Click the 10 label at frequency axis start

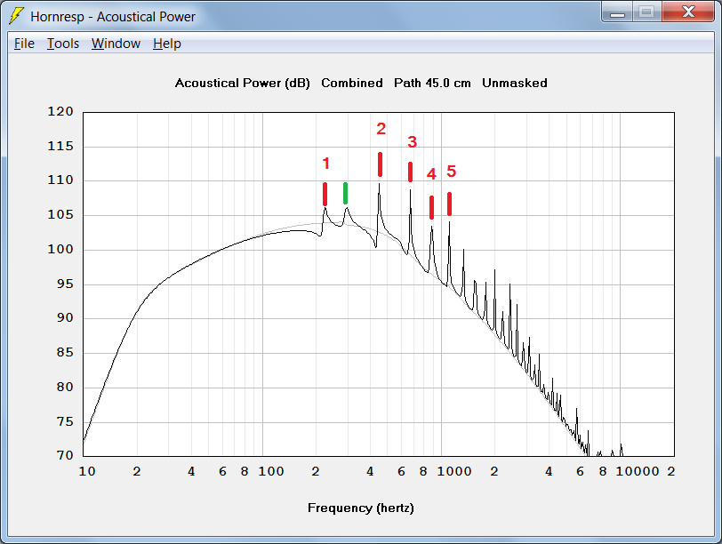pyautogui.click(x=87, y=471)
